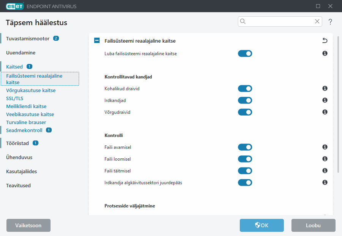Collapse the Failisüsteemi reaalajaline kaitse section
Screen dimensions: 342x236
[97, 41]
